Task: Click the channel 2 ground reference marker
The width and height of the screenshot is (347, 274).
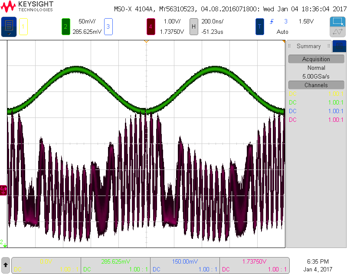Action: tap(3, 243)
